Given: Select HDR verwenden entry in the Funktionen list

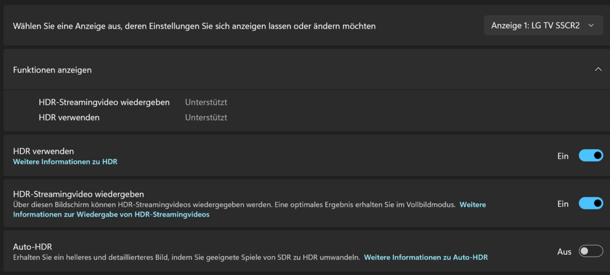Looking at the screenshot, I should coord(69,117).
